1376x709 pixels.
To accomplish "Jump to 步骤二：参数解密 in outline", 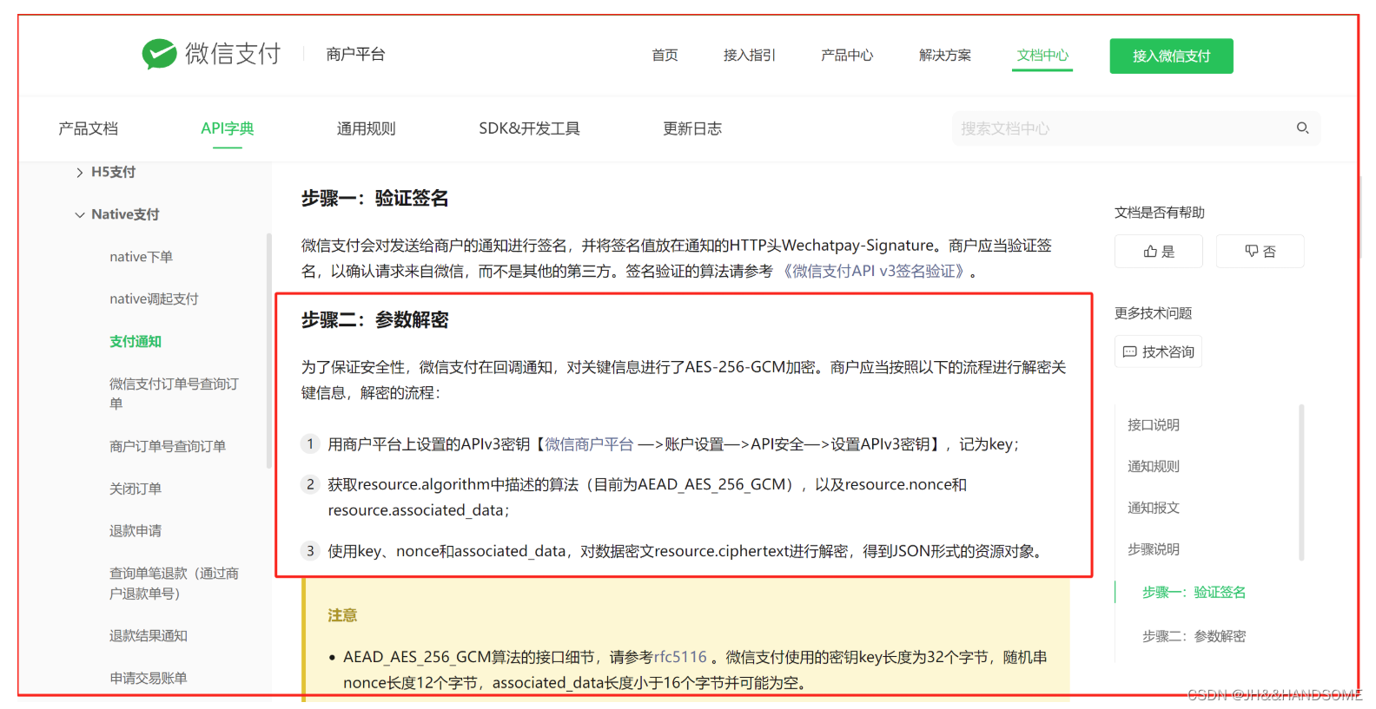I will click(x=1194, y=636).
